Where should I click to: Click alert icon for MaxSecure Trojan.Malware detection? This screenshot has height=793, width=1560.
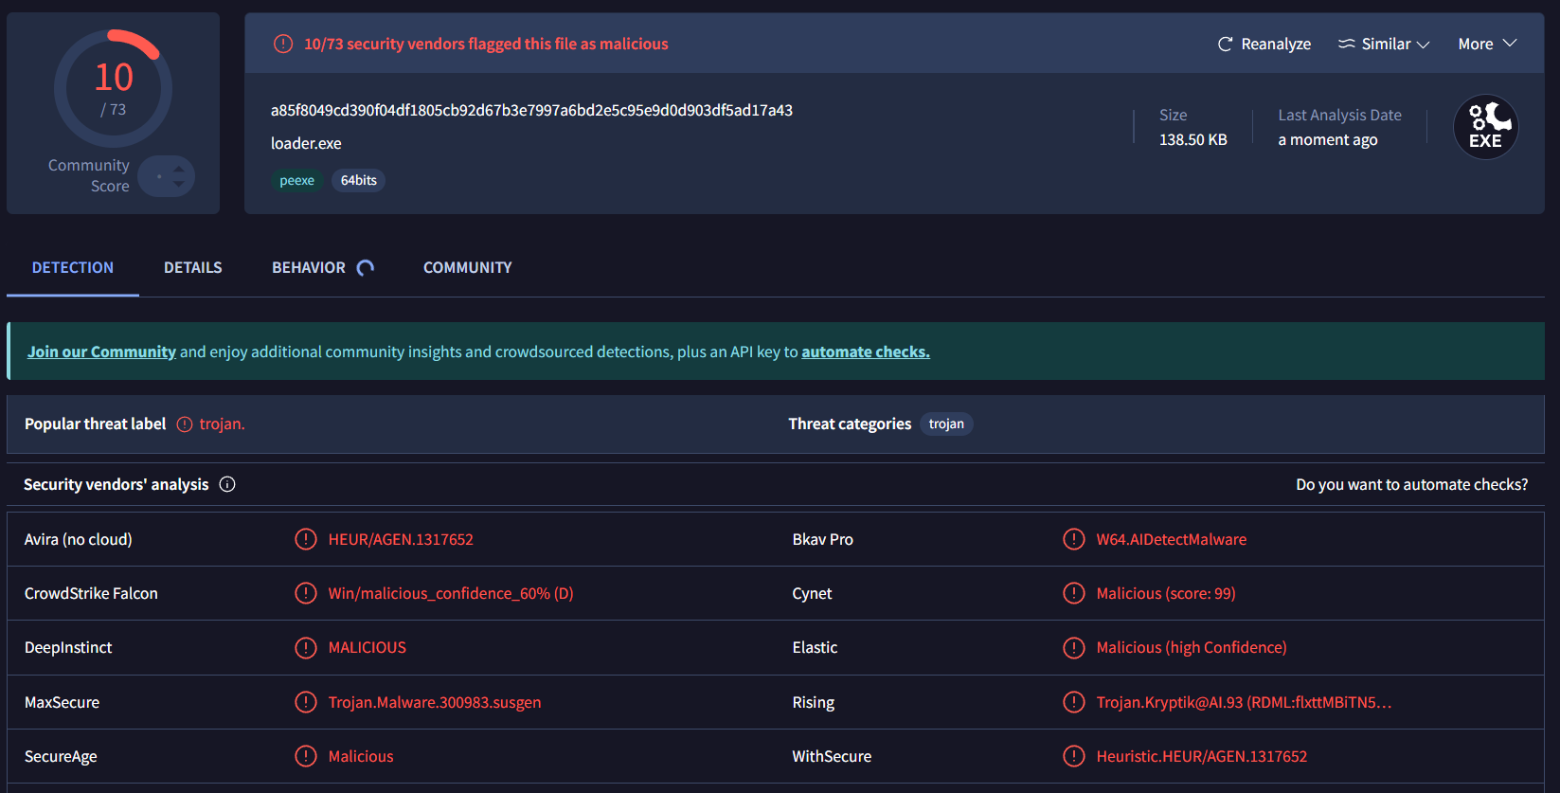coord(306,702)
